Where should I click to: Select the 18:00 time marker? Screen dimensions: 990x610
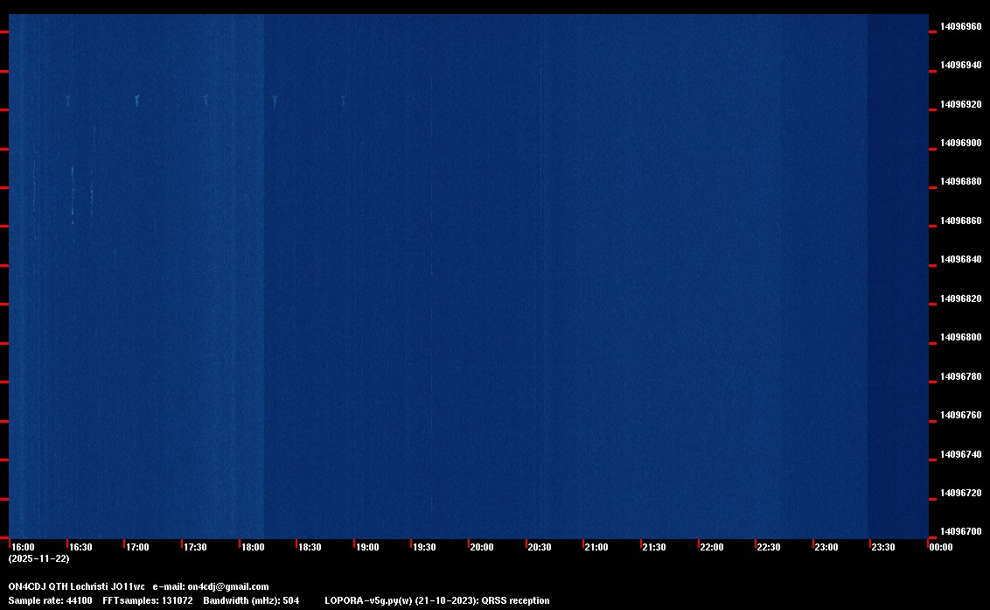[x=253, y=547]
